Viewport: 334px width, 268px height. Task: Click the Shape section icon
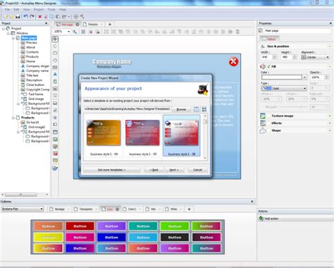pos(263,130)
